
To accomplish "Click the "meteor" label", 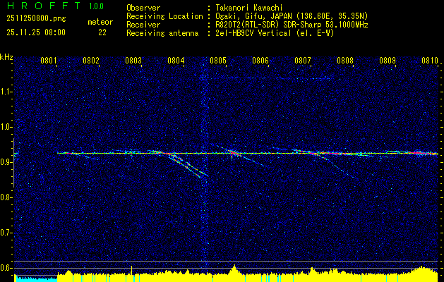I will tap(100, 22).
